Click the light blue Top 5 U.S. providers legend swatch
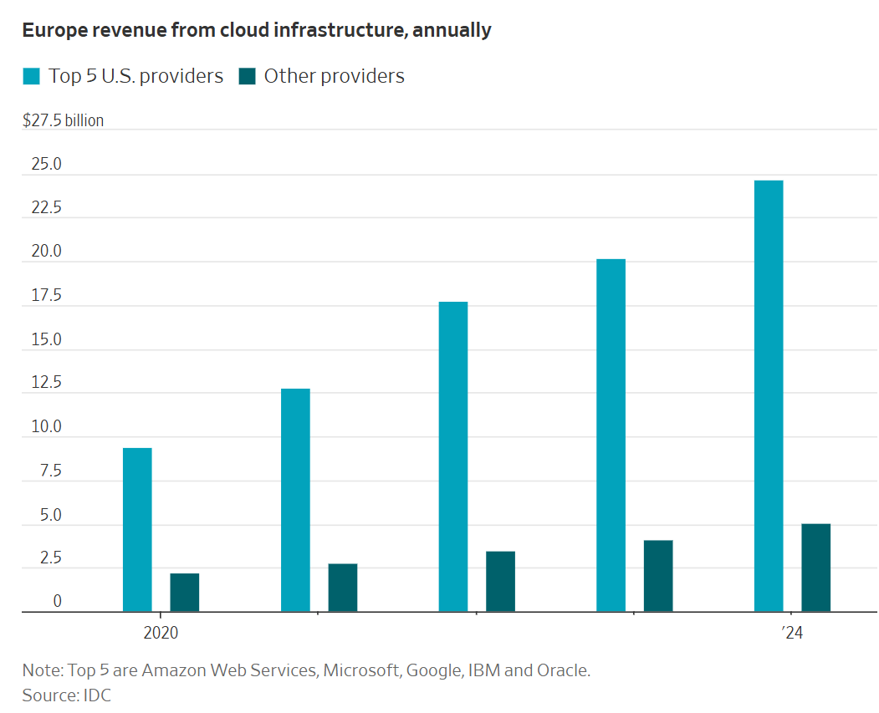The image size is (879, 713). pyautogui.click(x=31, y=77)
